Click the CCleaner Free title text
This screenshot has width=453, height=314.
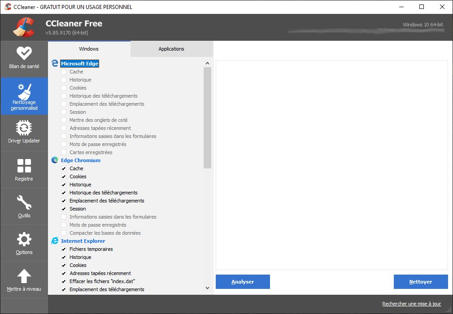74,23
